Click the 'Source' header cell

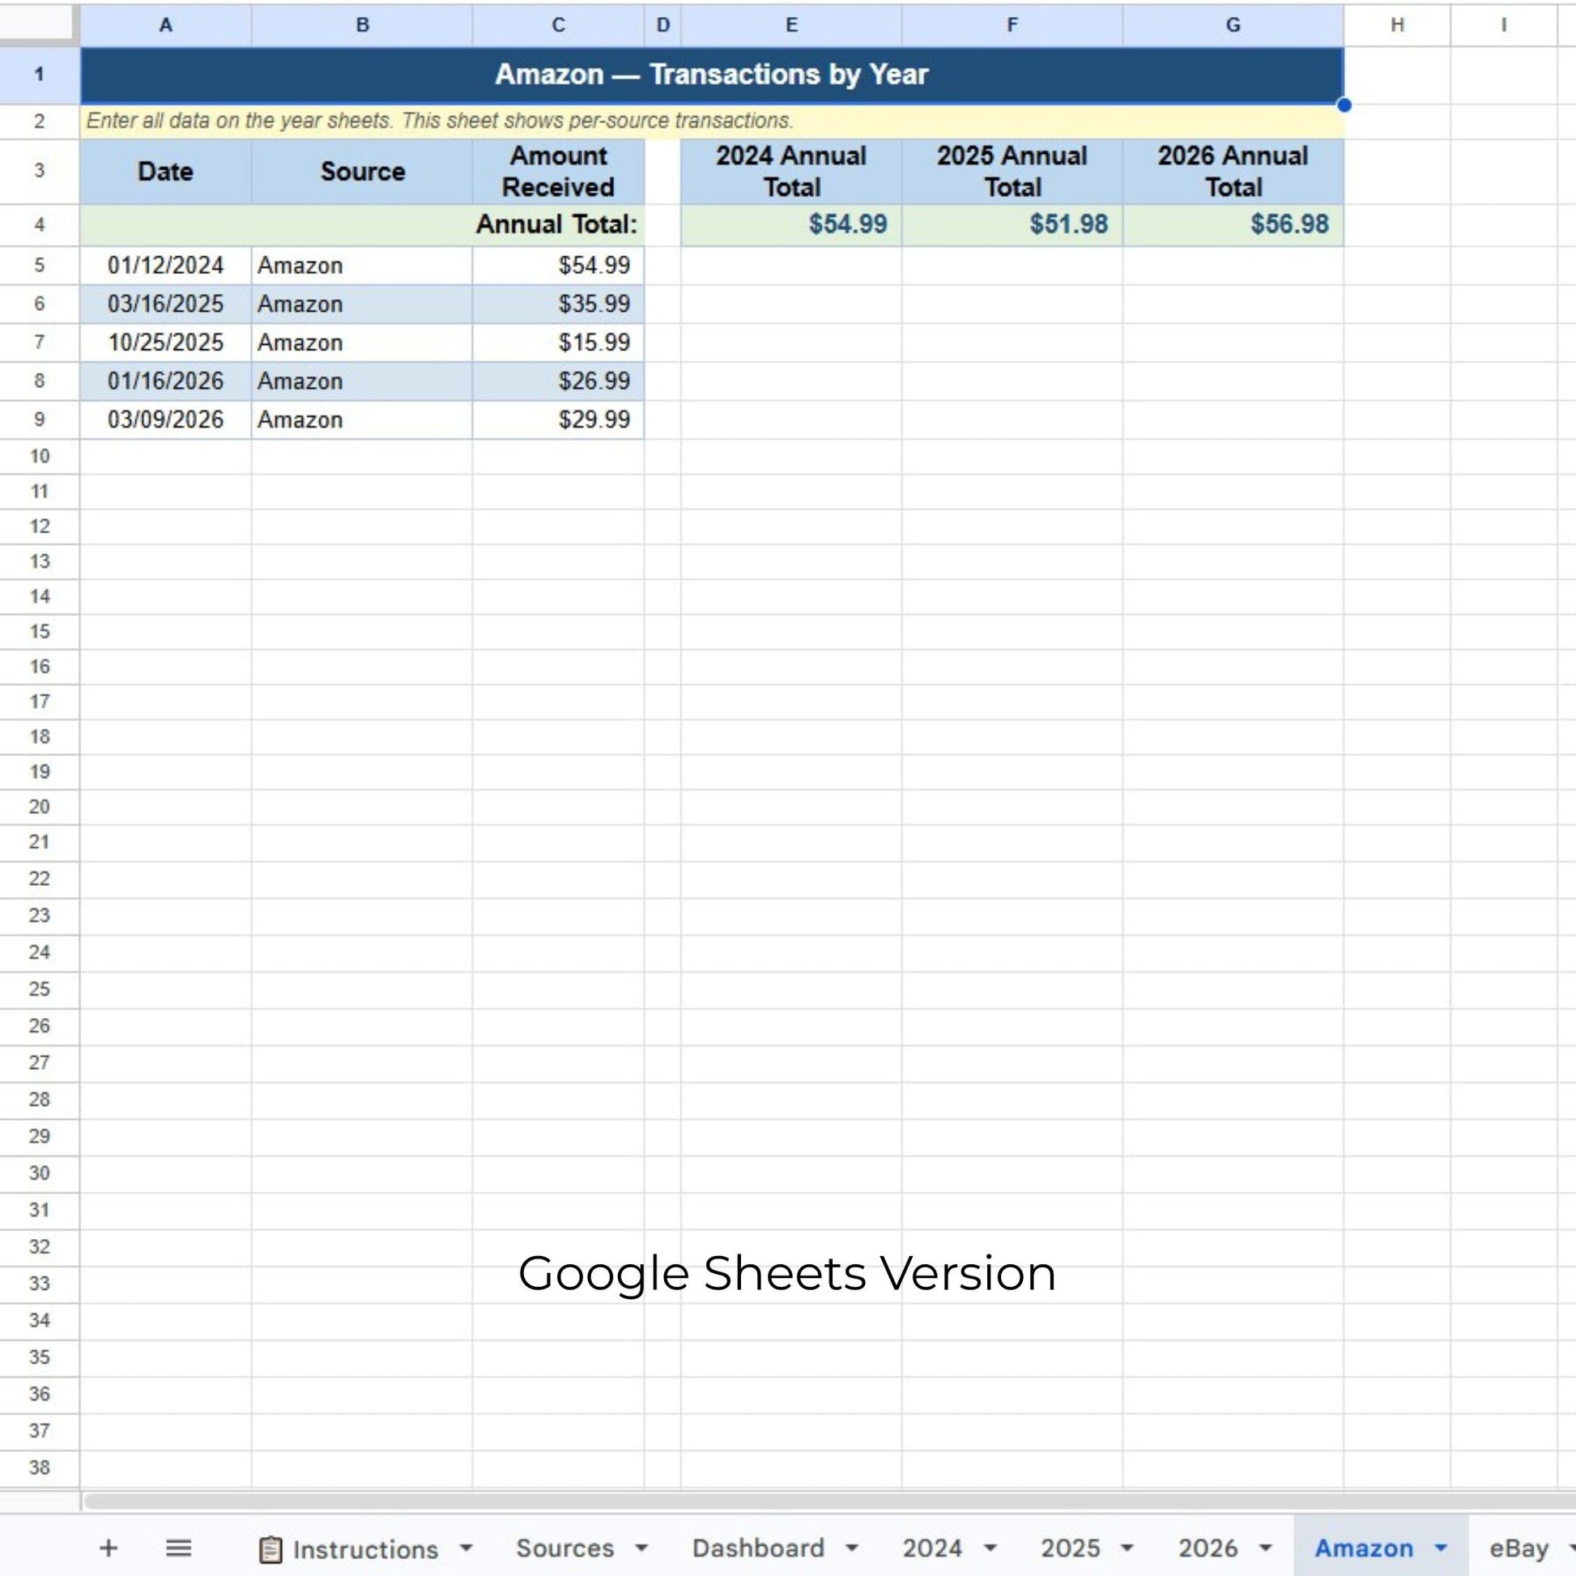coord(362,172)
